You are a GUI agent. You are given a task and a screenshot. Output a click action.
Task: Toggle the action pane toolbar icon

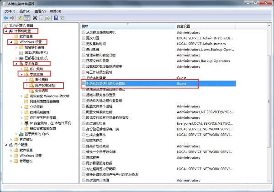pyautogui.click(x=62, y=18)
